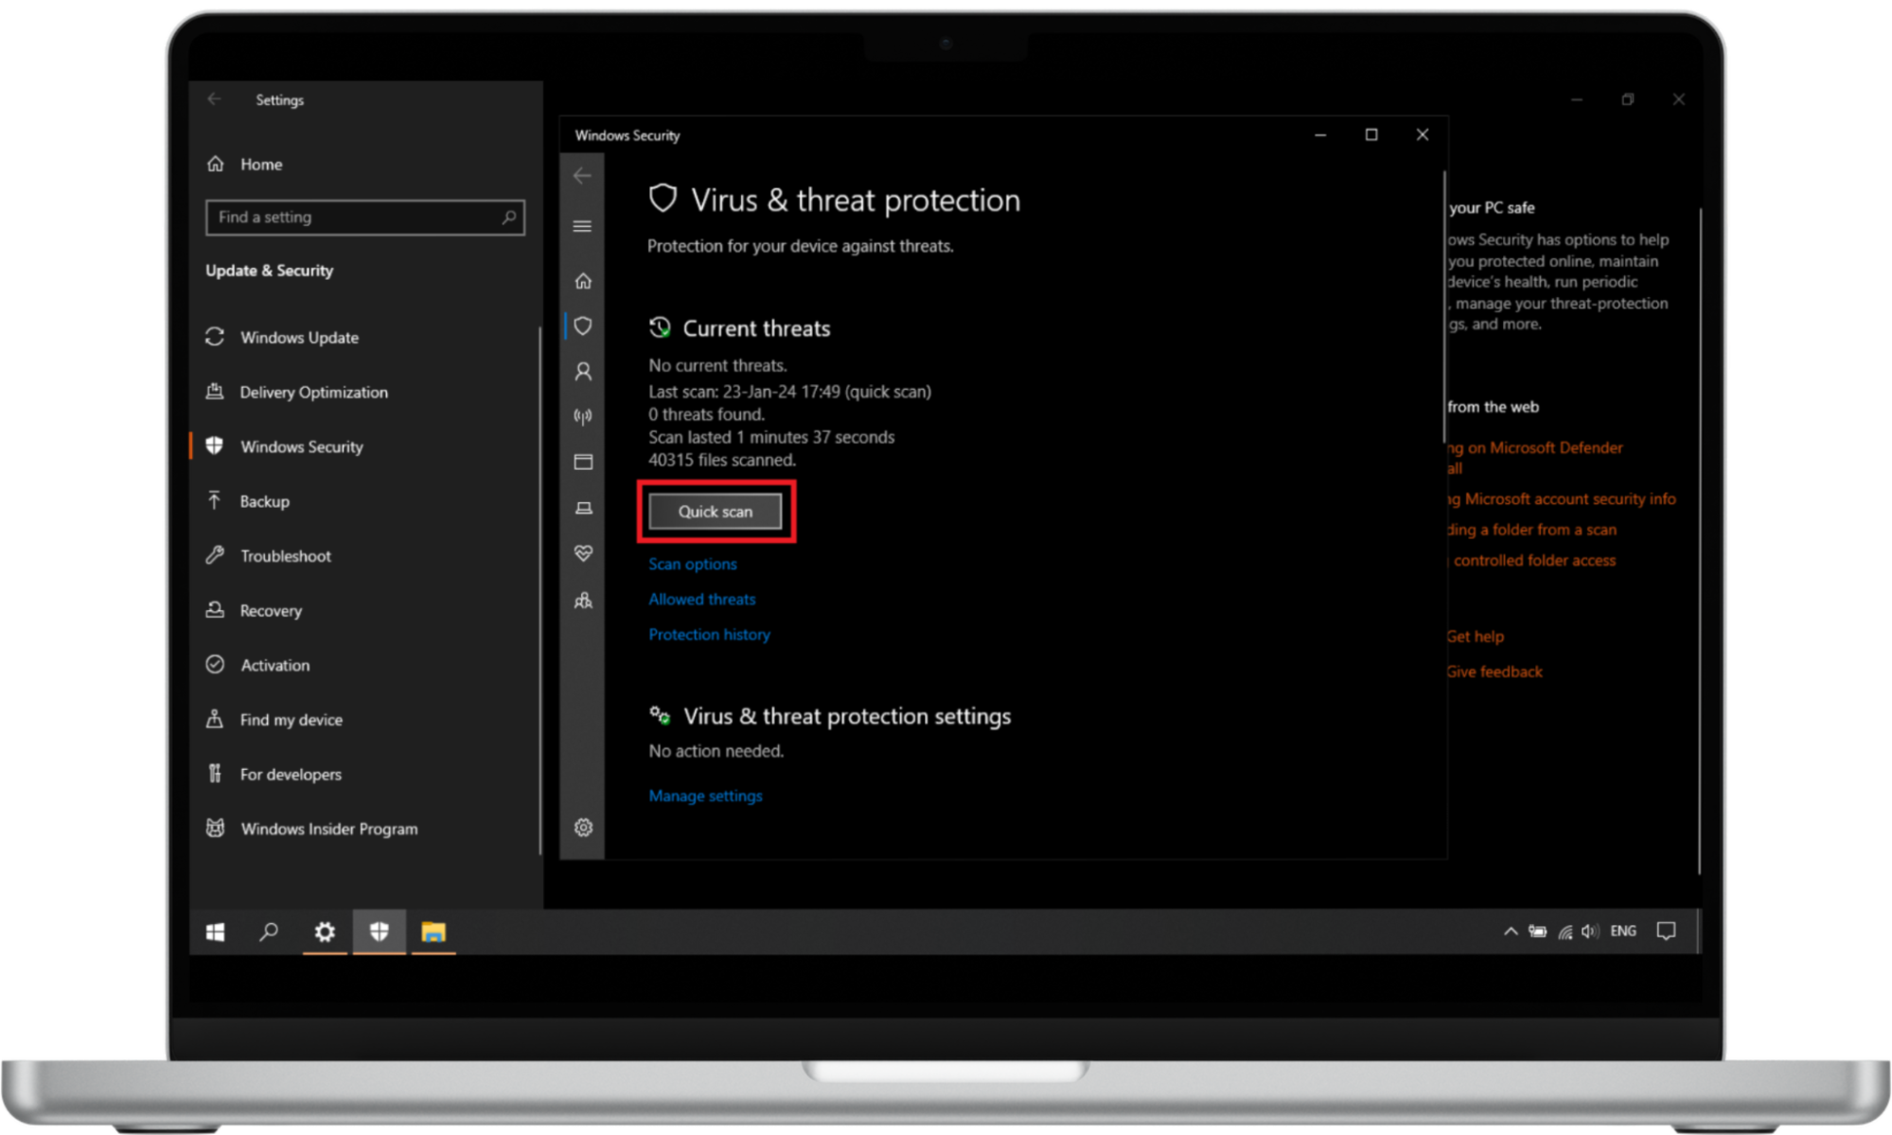Go back in Windows Security window
Image resolution: width=1892 pixels, height=1135 pixels.
coord(582,176)
